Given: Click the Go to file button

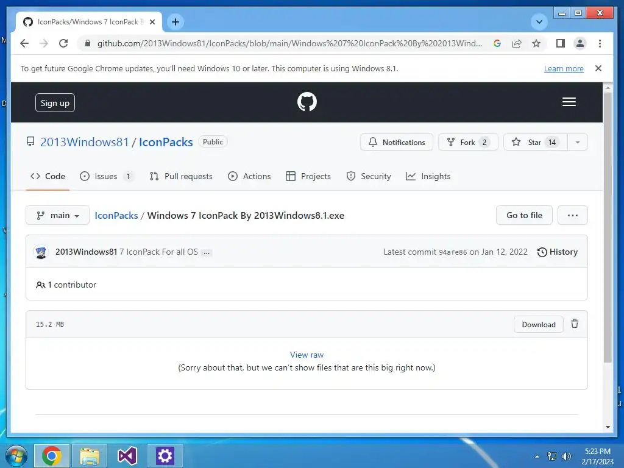Looking at the screenshot, I should coord(524,215).
